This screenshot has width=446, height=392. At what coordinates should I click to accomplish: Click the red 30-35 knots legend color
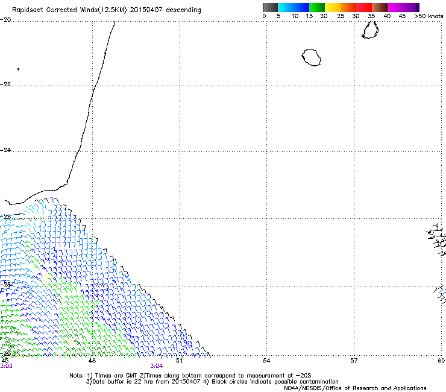coord(364,7)
